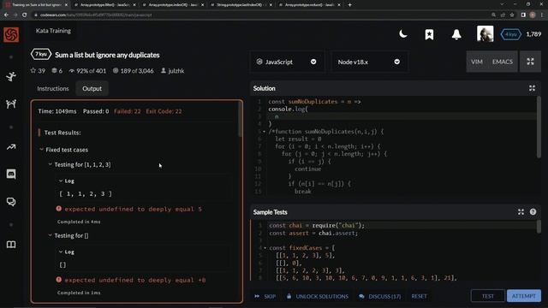Switch to the Output tab
548x308 pixels.
tap(92, 88)
